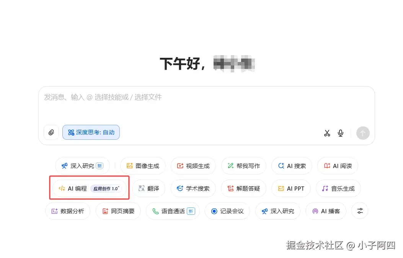Toggle 深度思考 deep thinking mode

coord(91,132)
